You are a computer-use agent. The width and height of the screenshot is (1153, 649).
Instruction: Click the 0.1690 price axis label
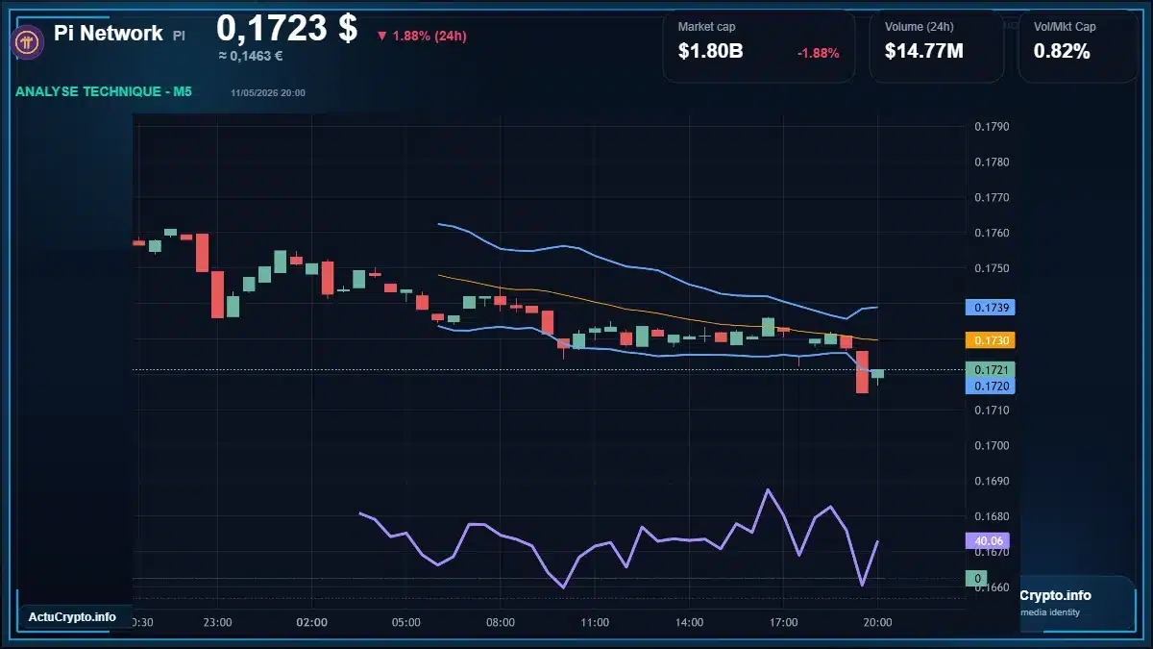point(992,481)
